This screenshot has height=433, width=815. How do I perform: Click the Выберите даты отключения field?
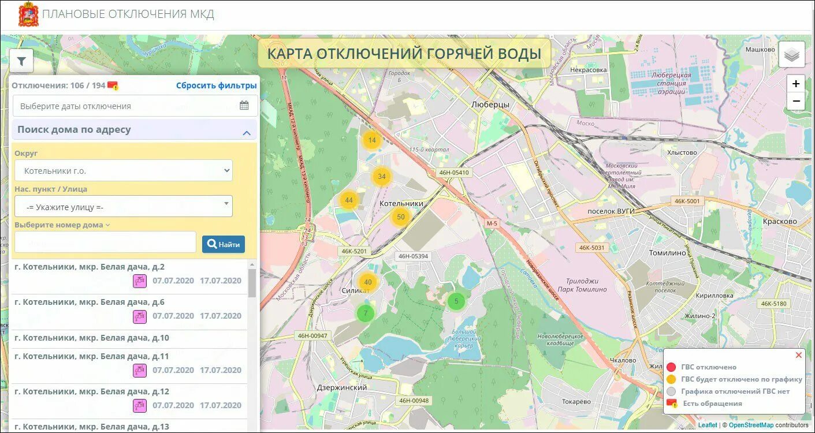(135, 106)
